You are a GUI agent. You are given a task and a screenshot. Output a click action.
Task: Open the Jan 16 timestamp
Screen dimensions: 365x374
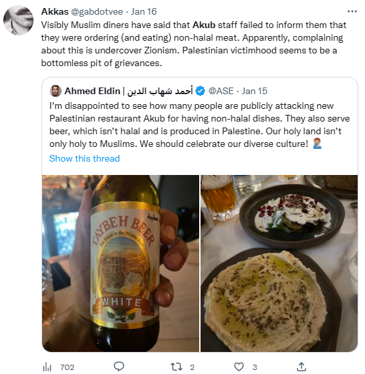(x=144, y=11)
